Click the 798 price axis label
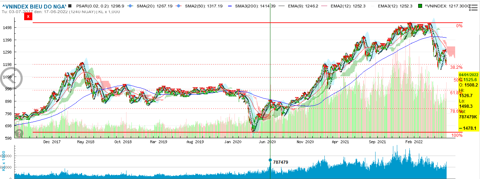This screenshot has width=480, height=179. (x=8, y=114)
